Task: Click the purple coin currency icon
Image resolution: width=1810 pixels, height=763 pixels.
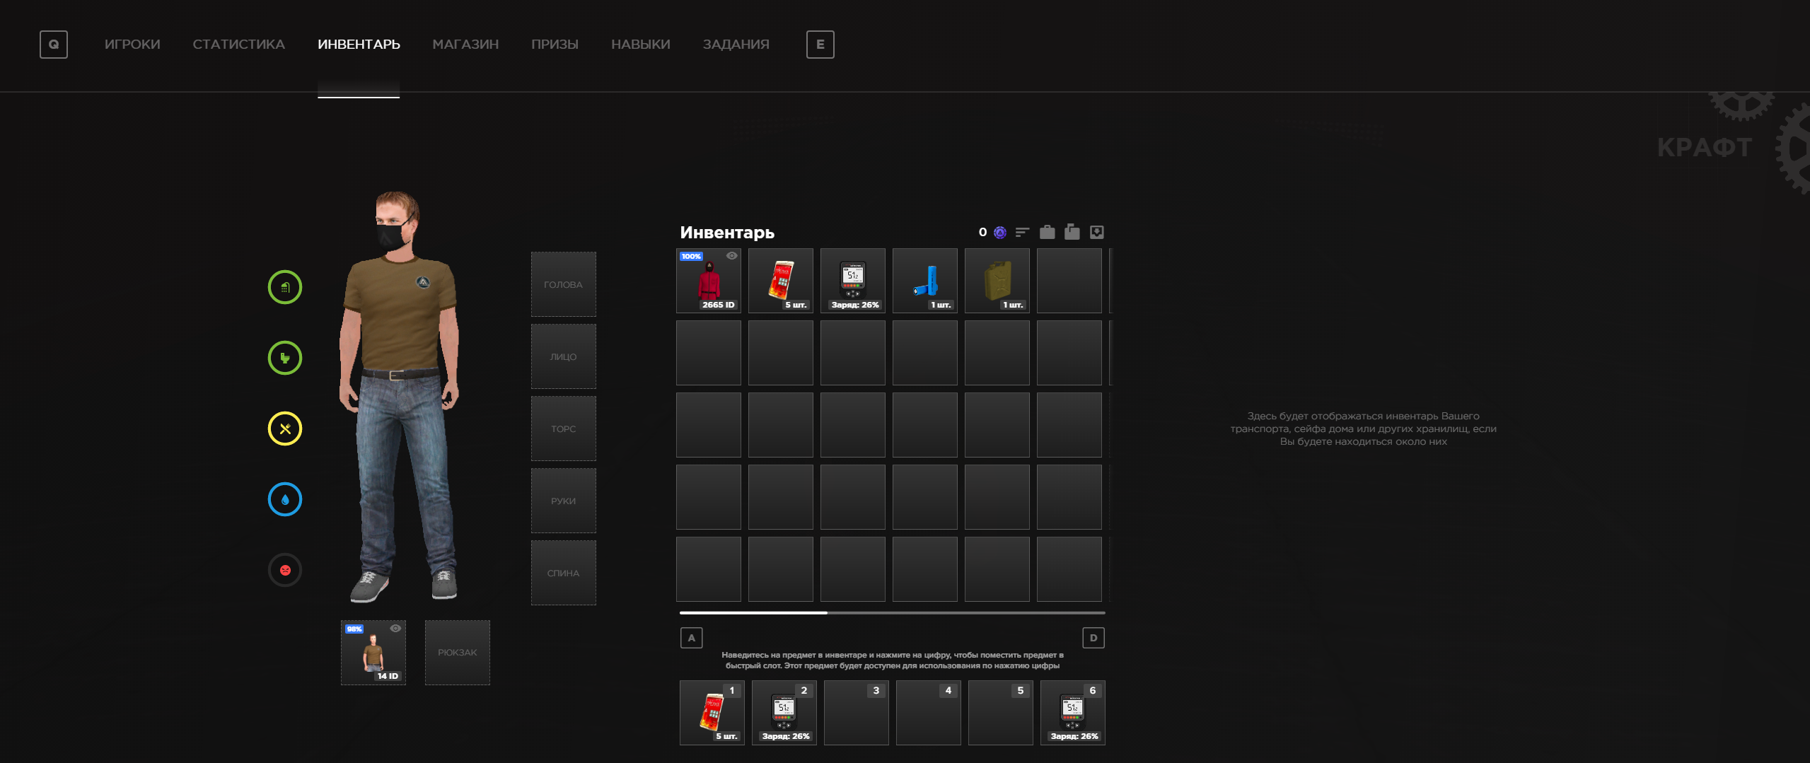Action: tap(1000, 232)
